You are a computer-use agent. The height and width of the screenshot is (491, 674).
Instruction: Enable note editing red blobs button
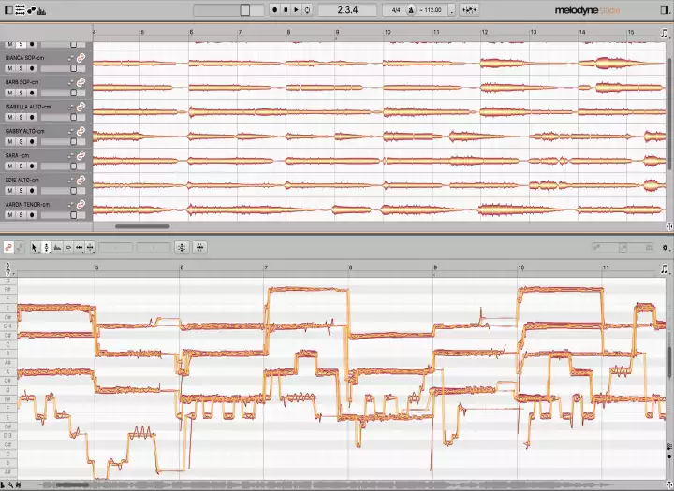(x=8, y=248)
